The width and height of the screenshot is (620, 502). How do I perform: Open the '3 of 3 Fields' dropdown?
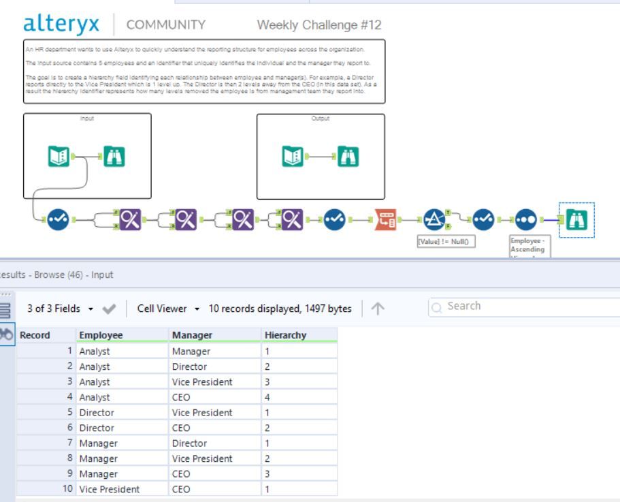[x=60, y=309]
